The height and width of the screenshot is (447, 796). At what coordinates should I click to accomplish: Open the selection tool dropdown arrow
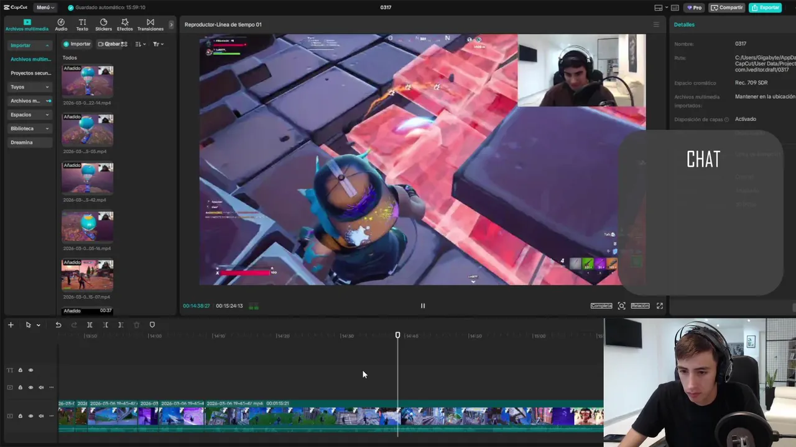[38, 325]
